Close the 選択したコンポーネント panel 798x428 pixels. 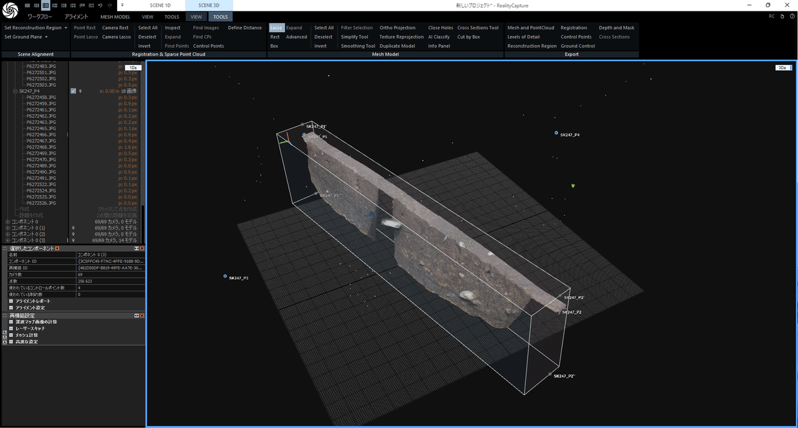pos(142,248)
